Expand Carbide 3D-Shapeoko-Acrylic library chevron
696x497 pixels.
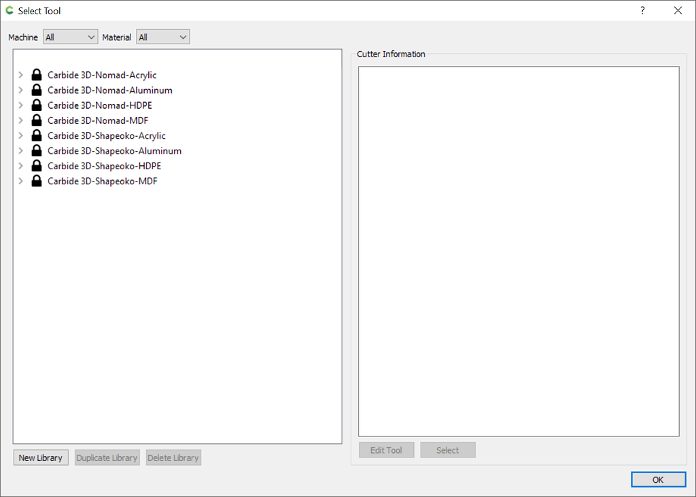(x=20, y=135)
